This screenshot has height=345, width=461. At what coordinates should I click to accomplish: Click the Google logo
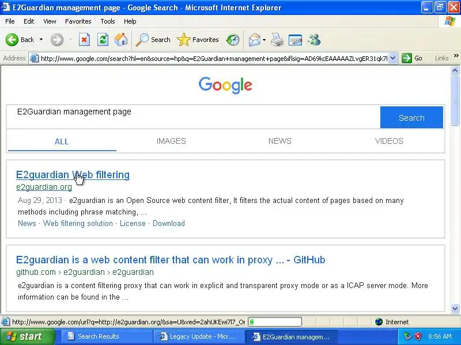[225, 85]
